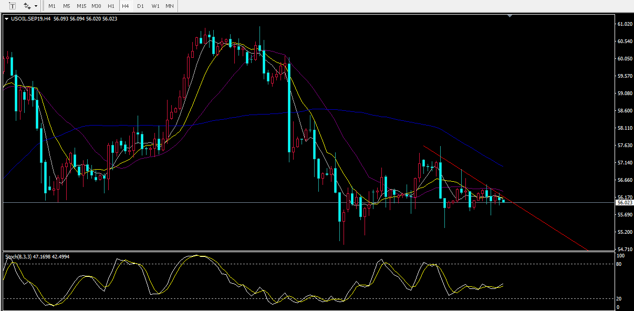The height and width of the screenshot is (311, 634).
Task: Switch to MN monthly timeframe
Action: click(x=169, y=6)
